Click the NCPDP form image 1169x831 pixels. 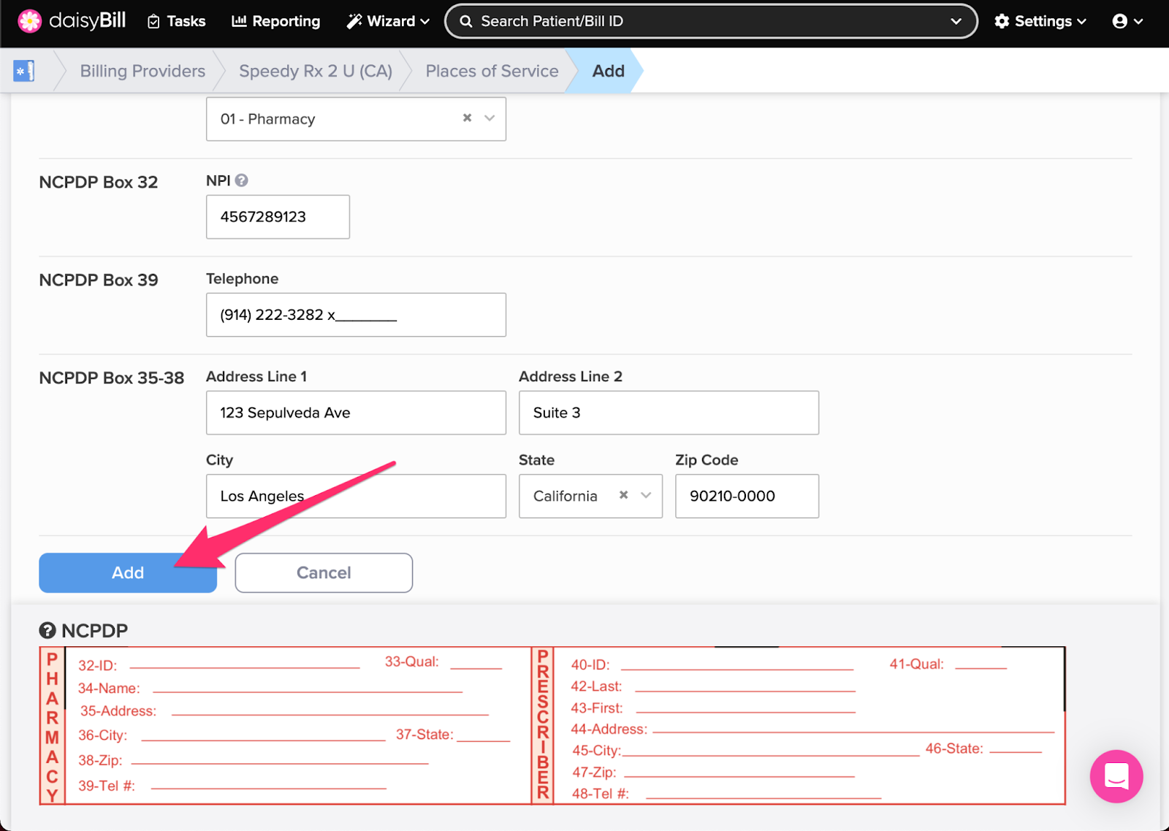pos(552,726)
